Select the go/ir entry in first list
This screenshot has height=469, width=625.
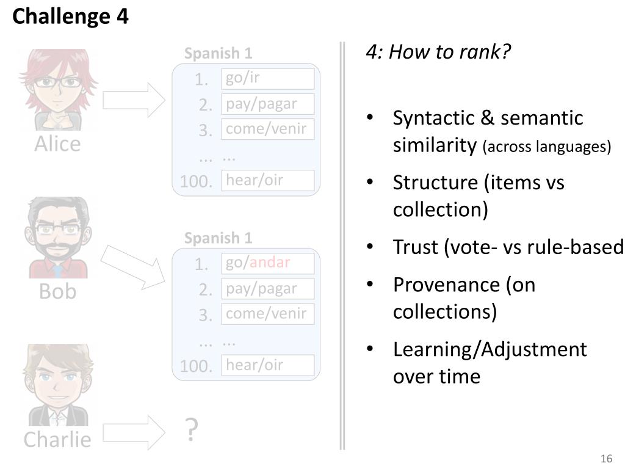coord(268,79)
